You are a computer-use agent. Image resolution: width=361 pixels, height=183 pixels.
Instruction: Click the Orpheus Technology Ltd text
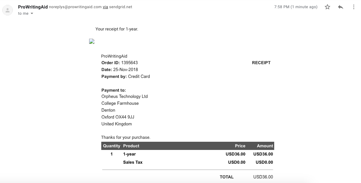click(125, 96)
